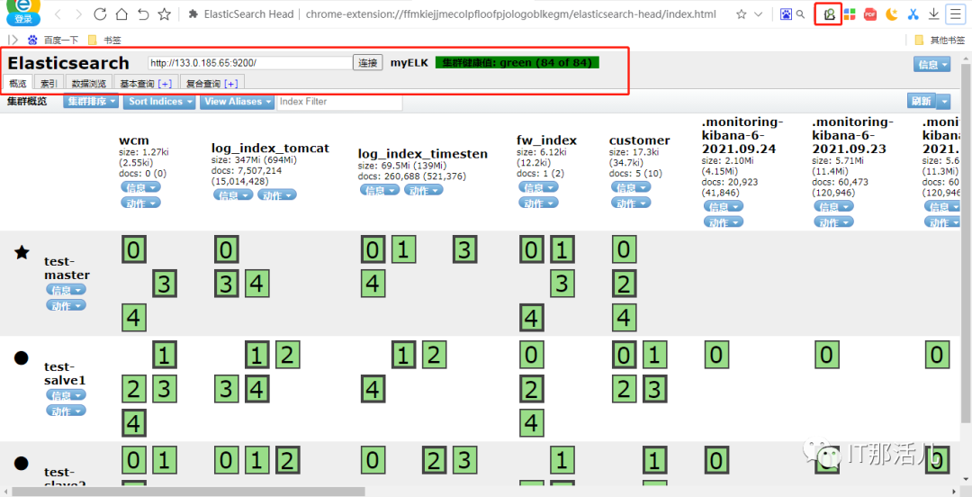
Task: Click the cluster URL input field
Action: [x=250, y=63]
